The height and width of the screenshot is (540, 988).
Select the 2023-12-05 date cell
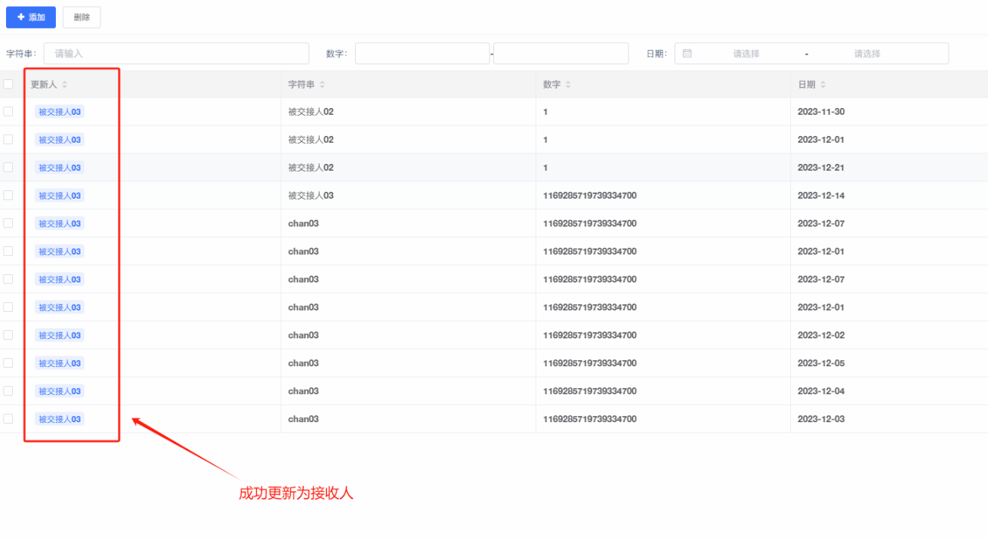[x=821, y=363]
